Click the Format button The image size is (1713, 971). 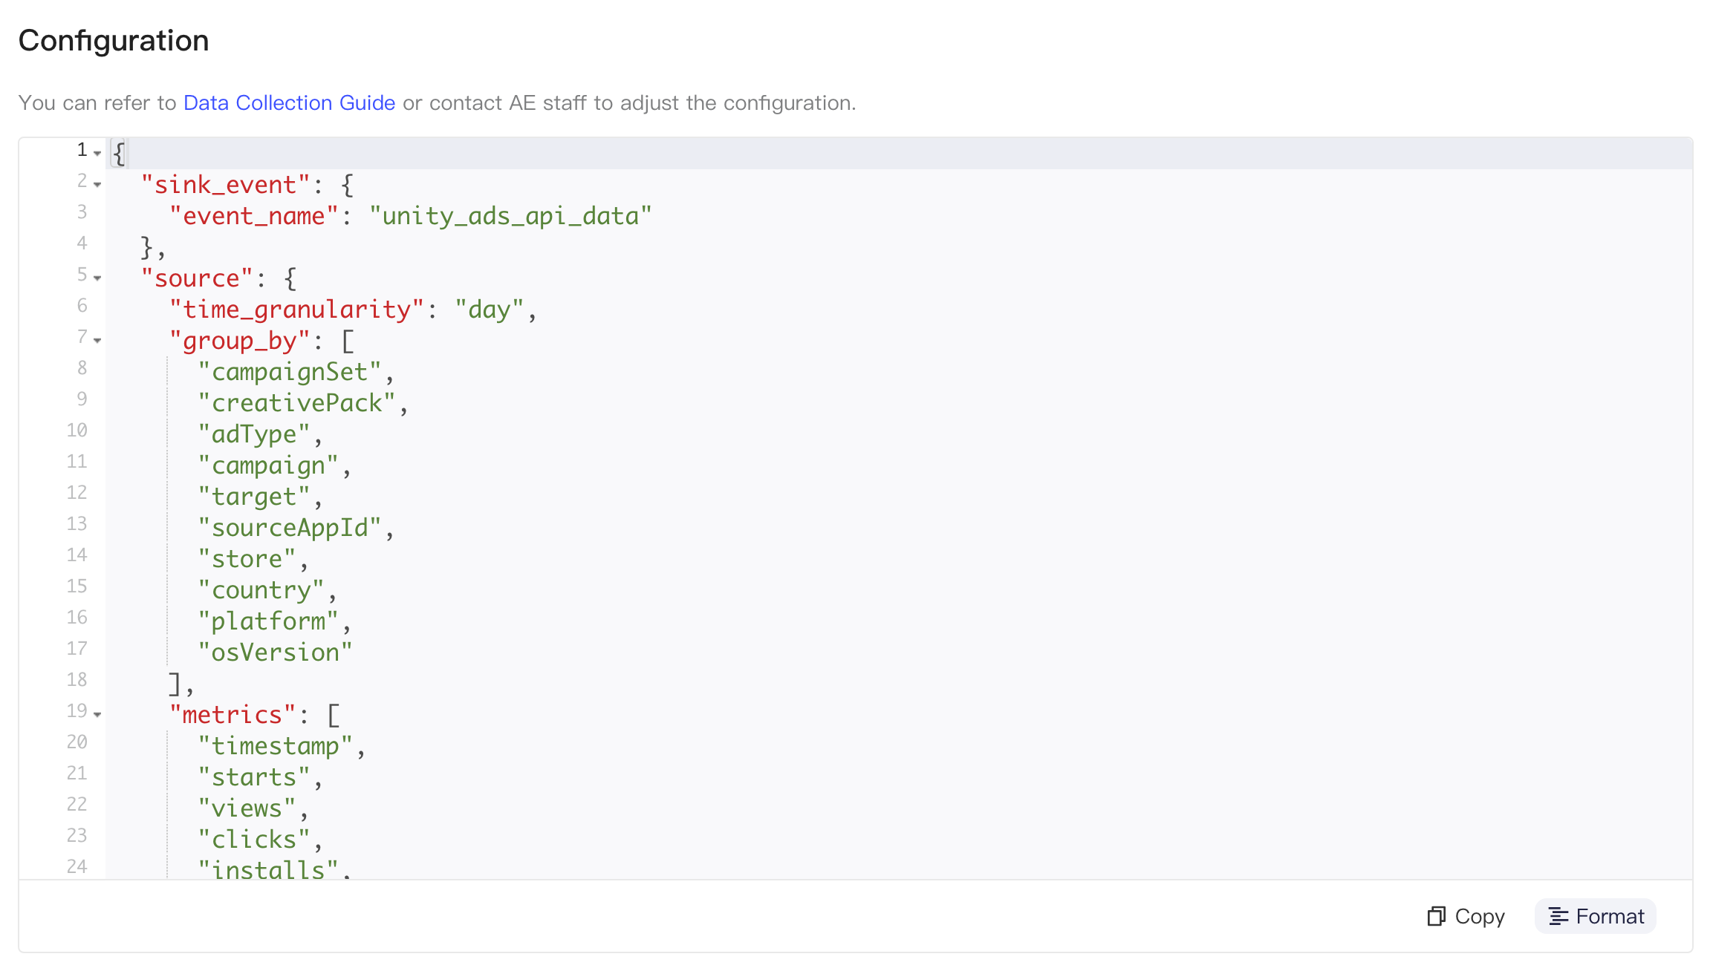click(1596, 916)
